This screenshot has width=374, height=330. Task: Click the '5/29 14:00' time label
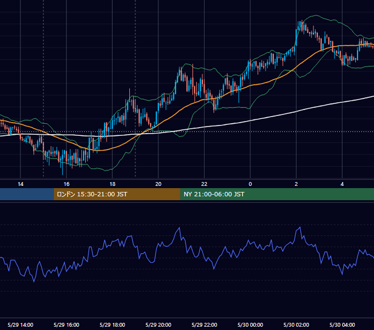coord(20,324)
